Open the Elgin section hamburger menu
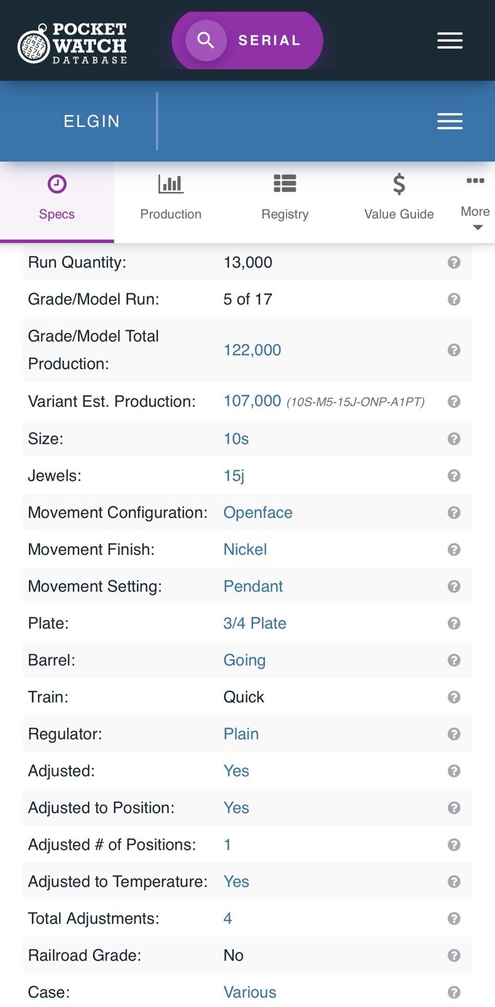The image size is (495, 1007). 450,121
